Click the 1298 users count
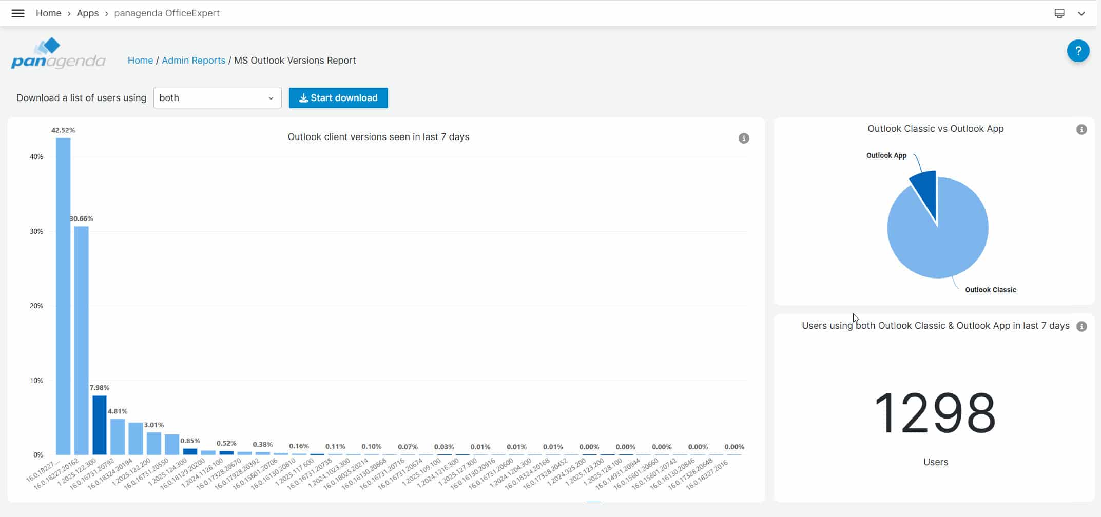1101x517 pixels. coord(935,413)
